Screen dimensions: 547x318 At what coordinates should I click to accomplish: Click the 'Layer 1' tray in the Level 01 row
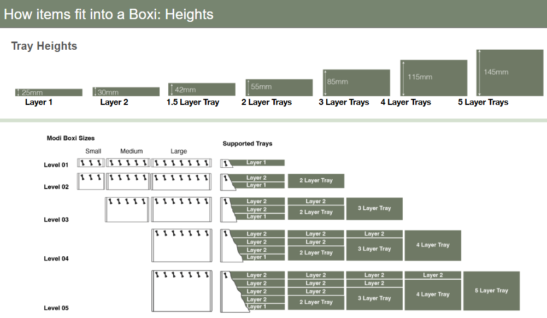(257, 162)
